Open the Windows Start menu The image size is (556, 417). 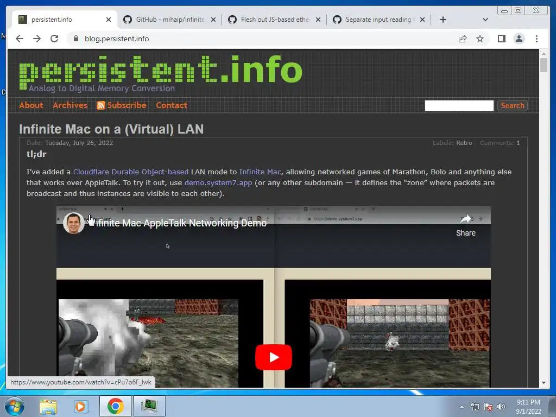pos(14,406)
